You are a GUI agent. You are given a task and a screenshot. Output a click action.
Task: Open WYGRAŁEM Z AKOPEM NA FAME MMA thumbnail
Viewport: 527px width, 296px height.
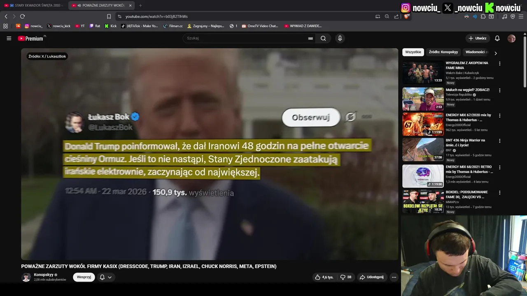(x=423, y=72)
